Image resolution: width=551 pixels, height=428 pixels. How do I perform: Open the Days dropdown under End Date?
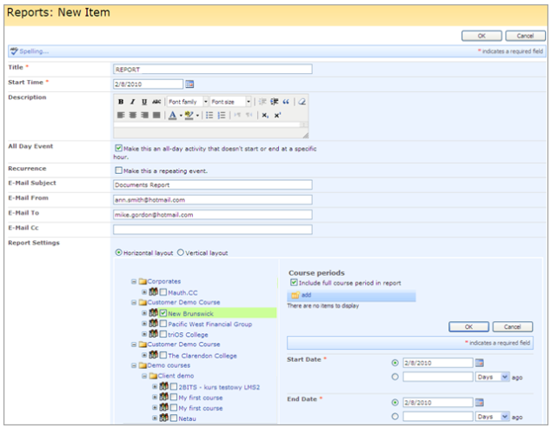(x=492, y=417)
